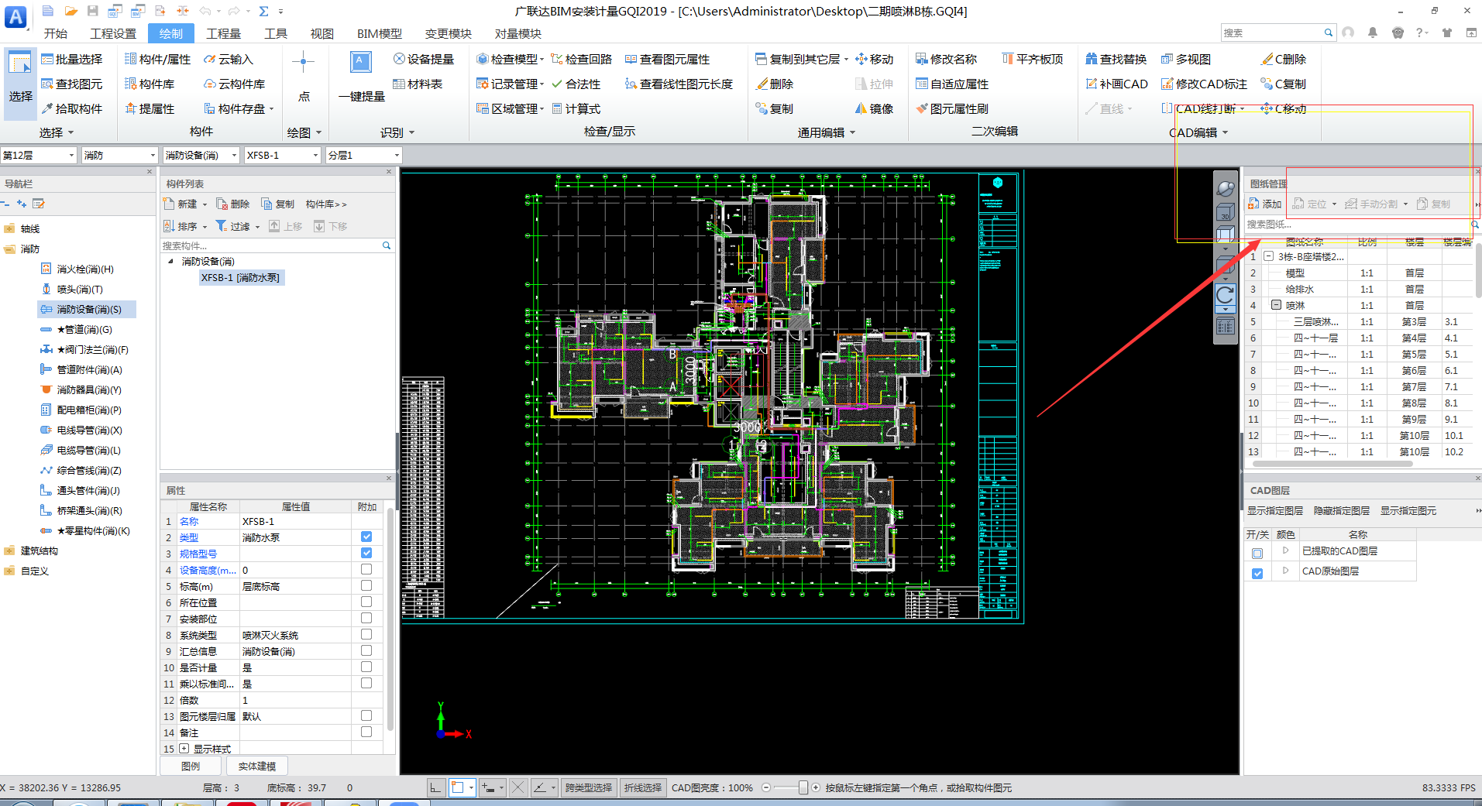The height and width of the screenshot is (806, 1482).
Task: Click the 查找图元 find element tool
Action: click(x=71, y=84)
